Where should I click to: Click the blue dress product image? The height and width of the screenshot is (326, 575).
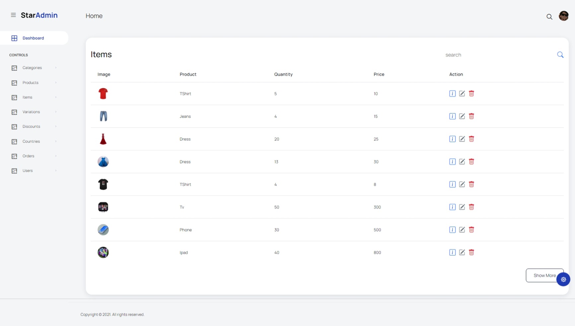(x=103, y=162)
